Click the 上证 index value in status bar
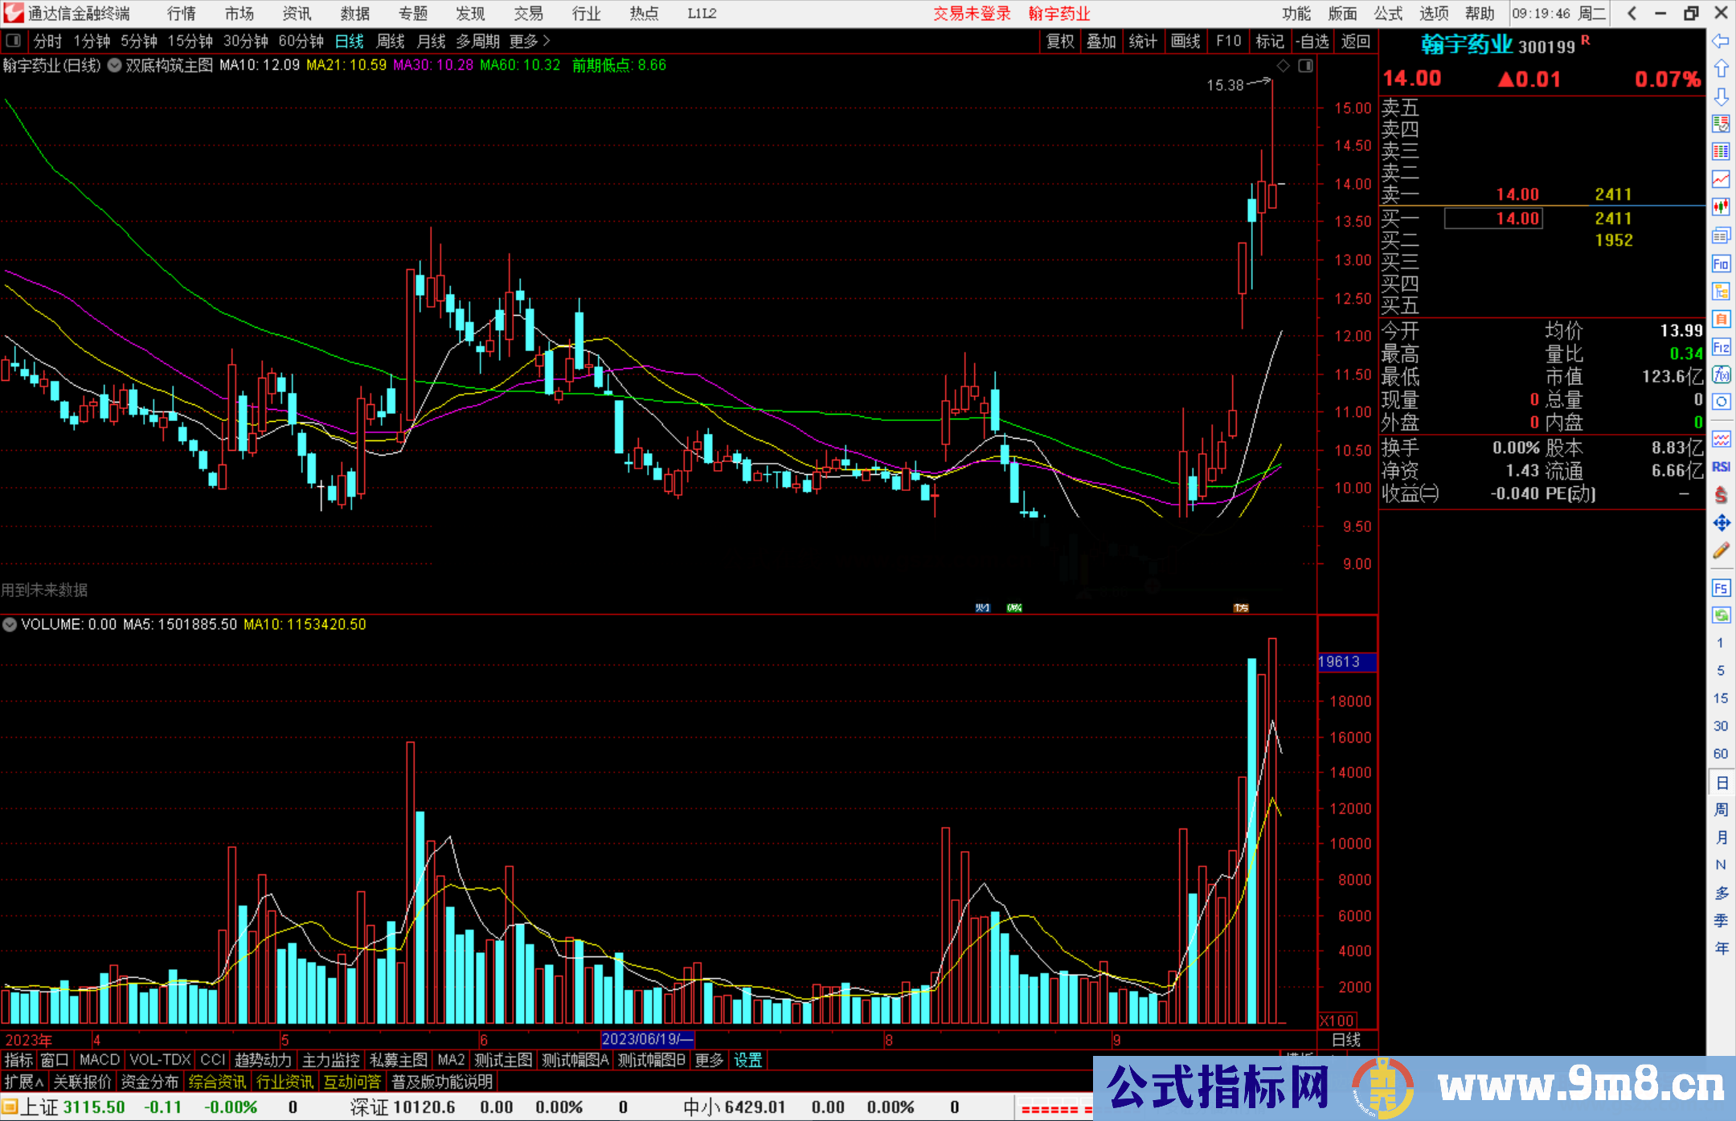Image resolution: width=1736 pixels, height=1121 pixels. click(94, 1107)
